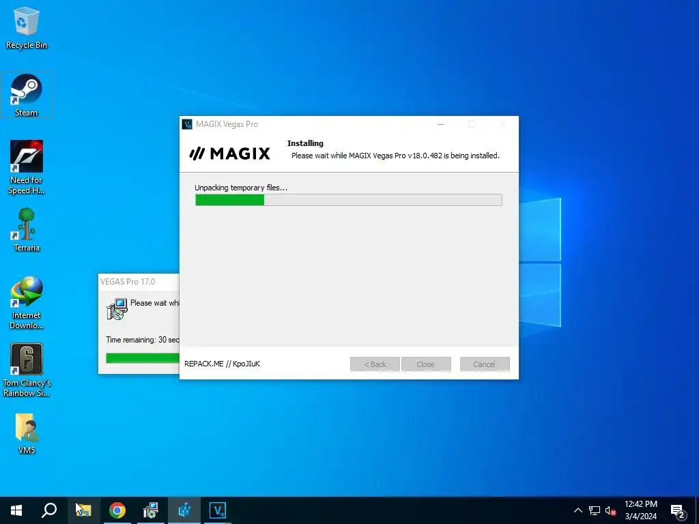This screenshot has height=524, width=699.
Task: Cancel the MAGIX Vegas Pro installation
Action: 485,364
